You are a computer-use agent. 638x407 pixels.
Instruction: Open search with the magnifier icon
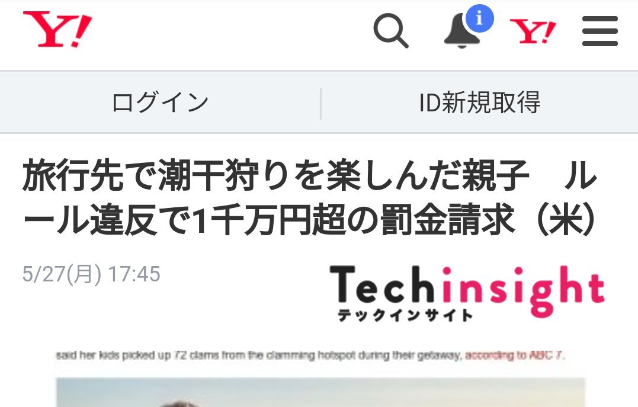tap(390, 31)
